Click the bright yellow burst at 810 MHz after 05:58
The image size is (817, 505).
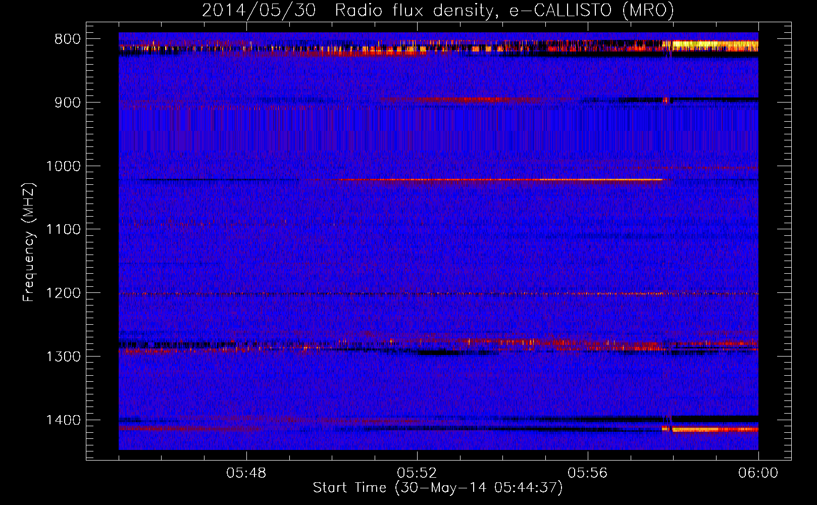click(715, 45)
